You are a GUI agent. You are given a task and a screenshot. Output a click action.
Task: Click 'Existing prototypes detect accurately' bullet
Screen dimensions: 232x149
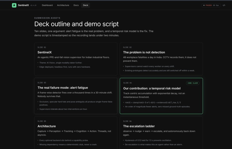coord(160,71)
